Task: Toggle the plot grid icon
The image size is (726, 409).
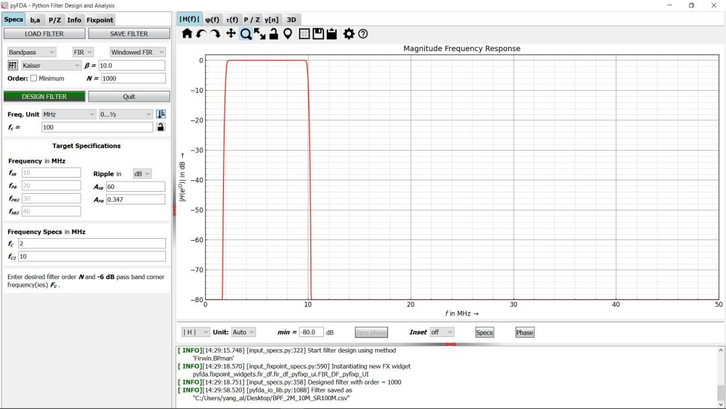Action: tap(305, 34)
